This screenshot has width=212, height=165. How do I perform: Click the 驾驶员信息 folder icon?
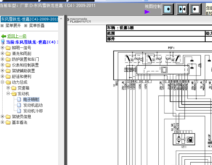click(x=8, y=117)
